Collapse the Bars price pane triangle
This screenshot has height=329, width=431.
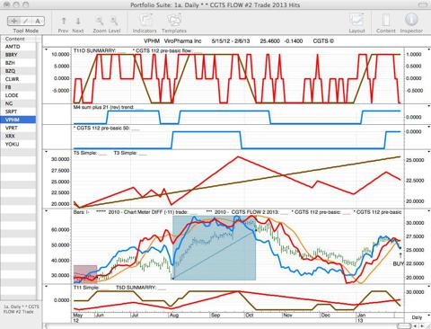coord(47,211)
